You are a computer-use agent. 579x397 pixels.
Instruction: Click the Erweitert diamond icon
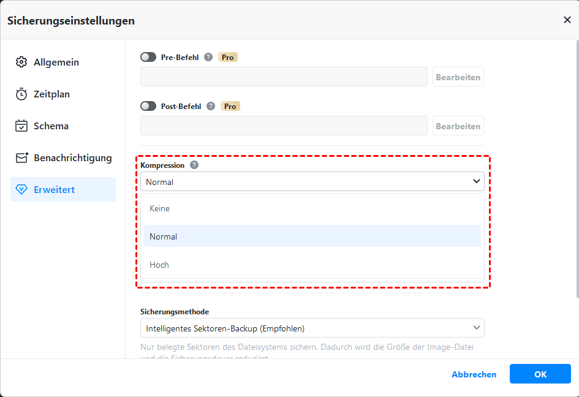[x=21, y=190]
